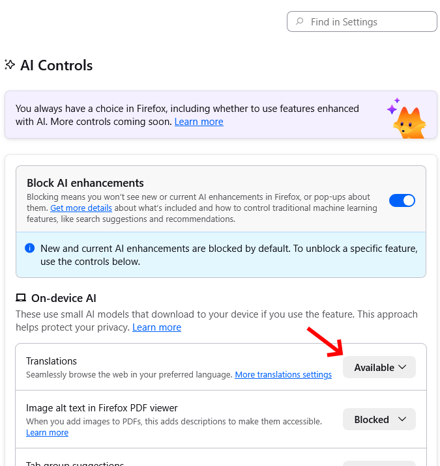Viewport: 440px width, 466px height.
Task: Click the 'AI Controls' page heading
Action: [57, 65]
